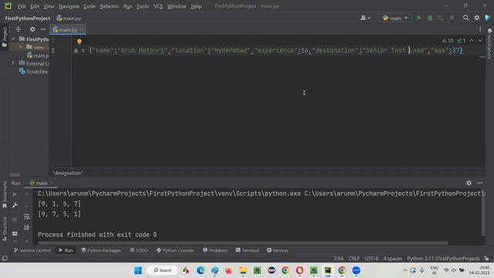Click the Run with Coverage toolbar icon
This screenshot has height=278, width=494.
[441, 18]
